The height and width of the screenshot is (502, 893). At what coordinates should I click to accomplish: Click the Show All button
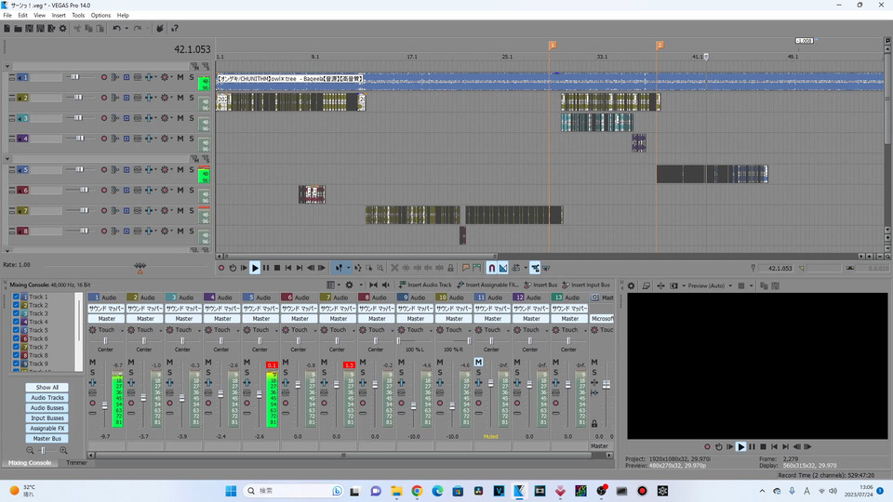pos(47,388)
